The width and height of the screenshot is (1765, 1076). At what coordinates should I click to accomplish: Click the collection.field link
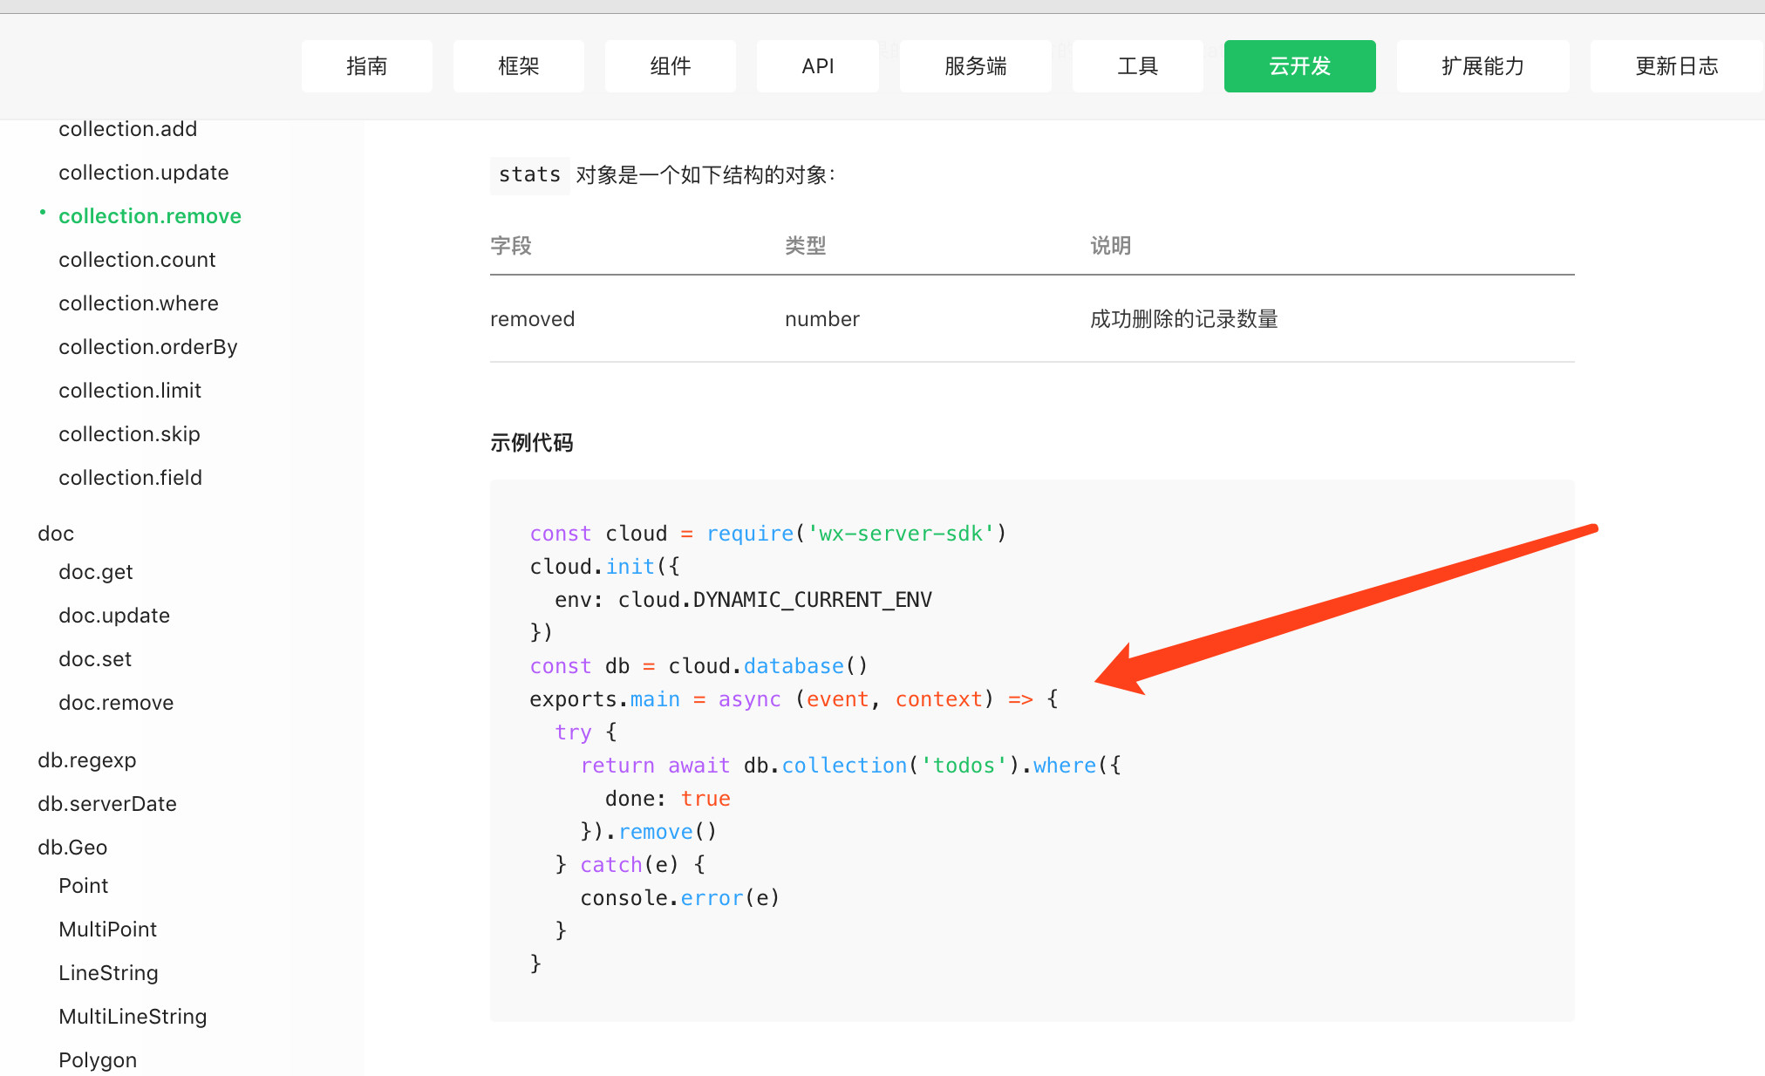coord(130,478)
